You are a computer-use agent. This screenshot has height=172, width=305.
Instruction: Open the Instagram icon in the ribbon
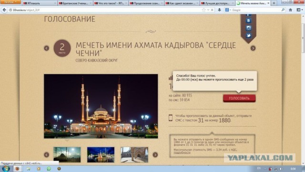[248, 28]
